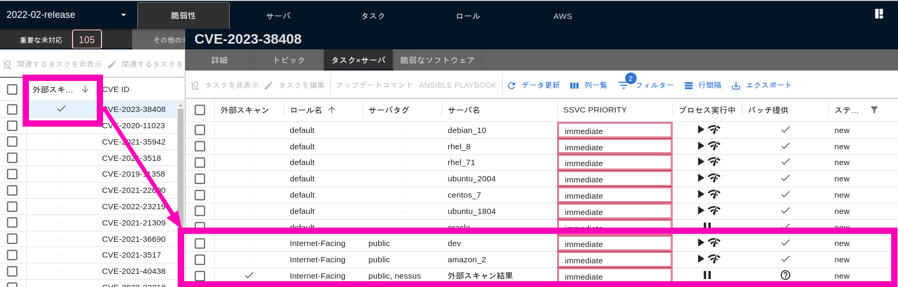The image size is (898, 287).
Task: Click the funnel filter icon in table header
Action: (x=874, y=110)
